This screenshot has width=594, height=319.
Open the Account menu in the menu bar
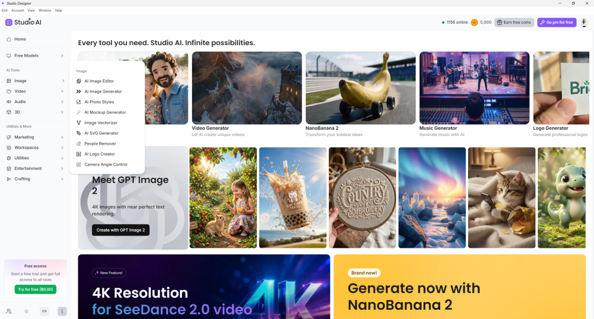point(17,10)
